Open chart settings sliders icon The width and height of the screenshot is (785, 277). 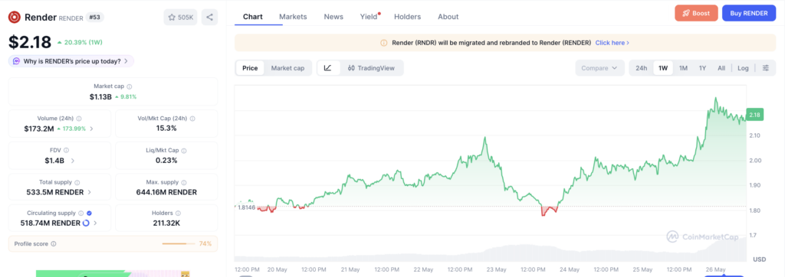point(766,68)
